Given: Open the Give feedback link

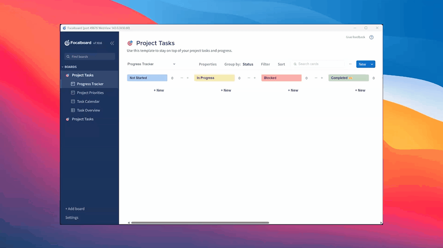Looking at the screenshot, I should [355, 37].
